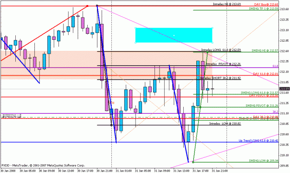
Task: Click the FXDD - MetaTrader copyright text
Action: 43,165
